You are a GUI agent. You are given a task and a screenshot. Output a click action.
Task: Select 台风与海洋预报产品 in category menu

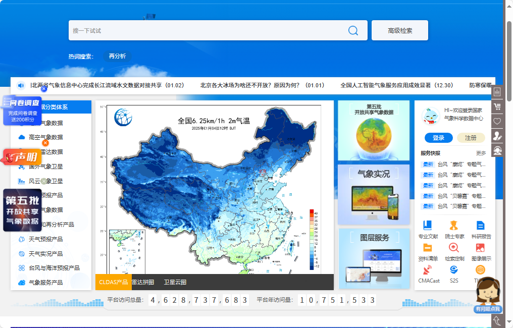coord(55,268)
